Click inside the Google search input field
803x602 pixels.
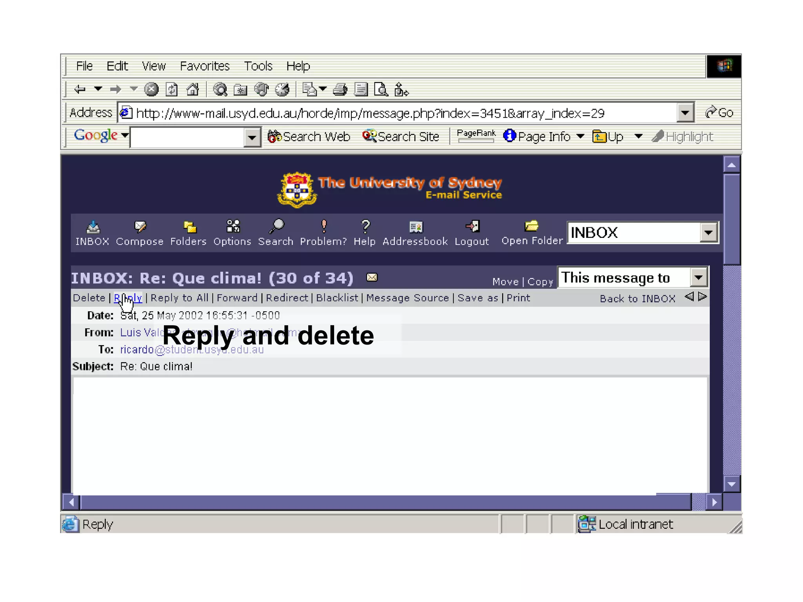pos(187,137)
